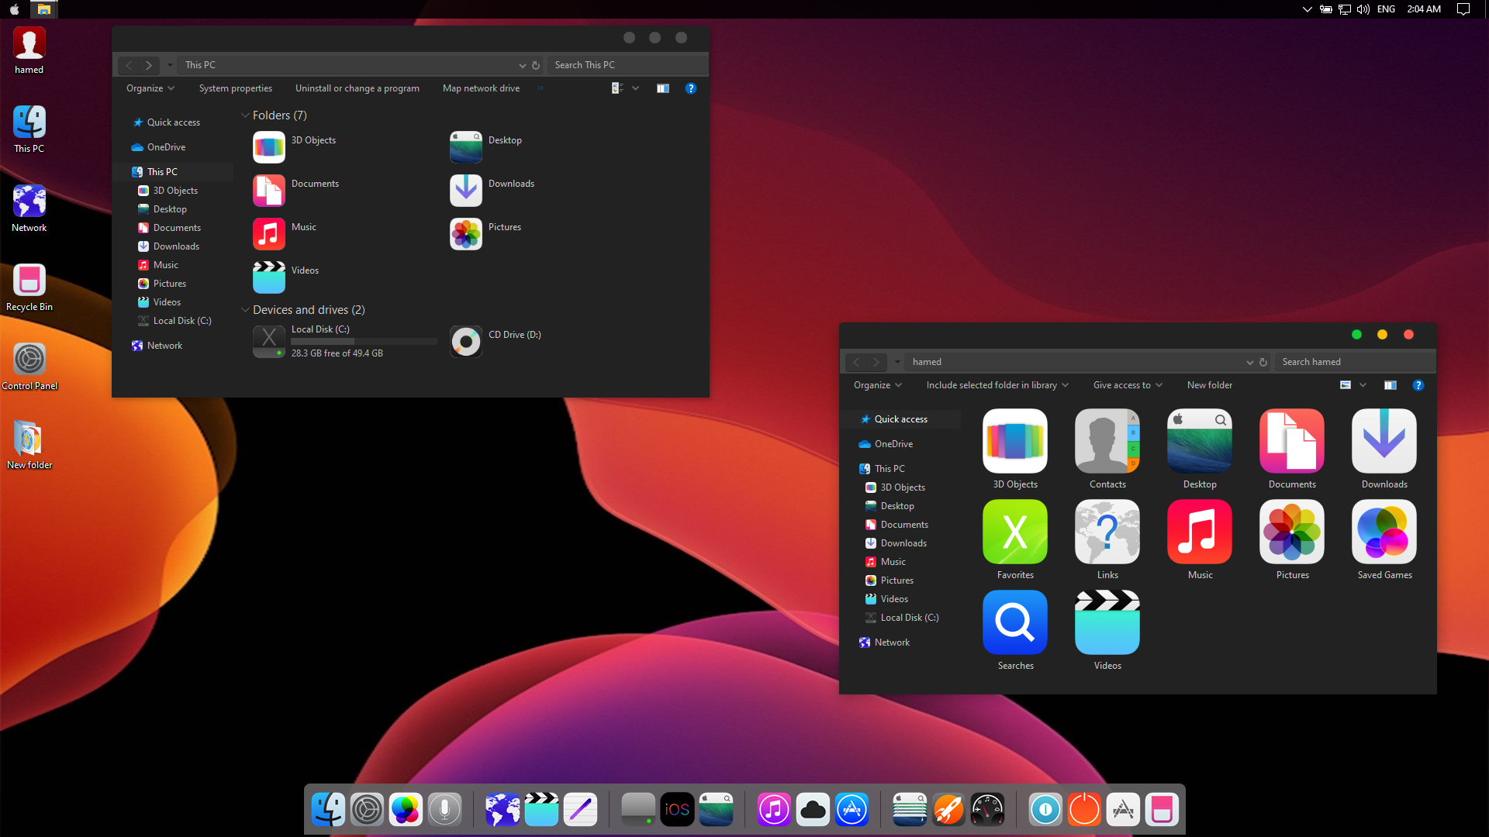Collapse the Folders (7) group

(245, 115)
